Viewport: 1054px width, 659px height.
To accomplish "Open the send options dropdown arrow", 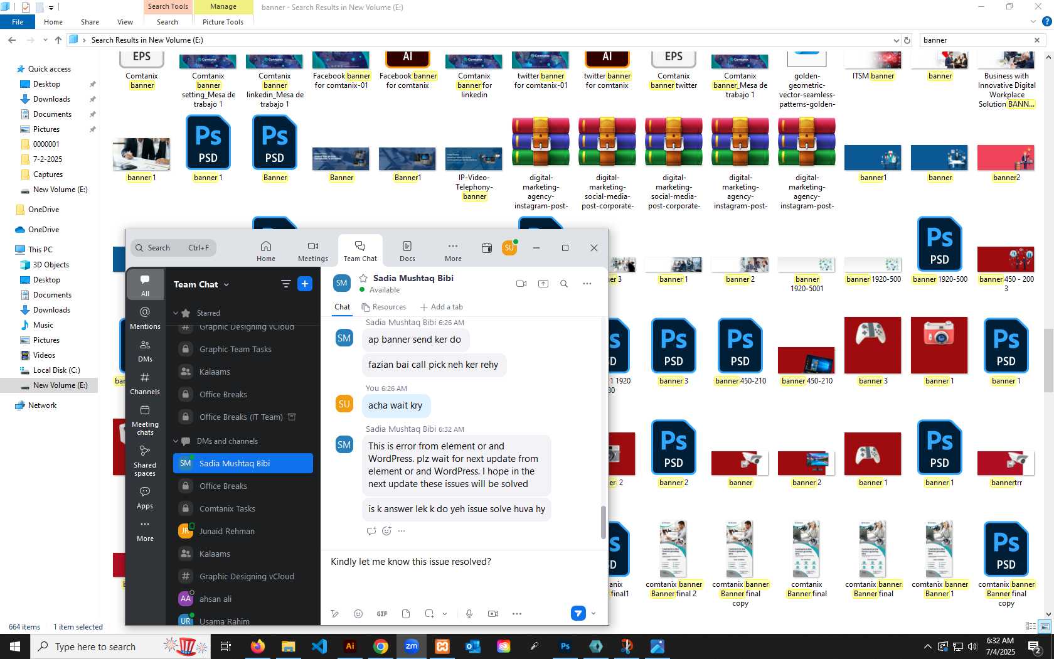I will pyautogui.click(x=594, y=613).
